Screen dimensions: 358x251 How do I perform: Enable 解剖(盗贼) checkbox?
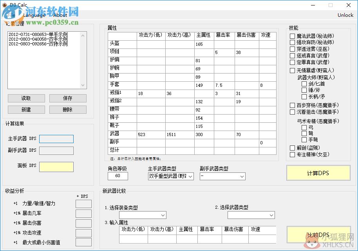(x=292, y=148)
